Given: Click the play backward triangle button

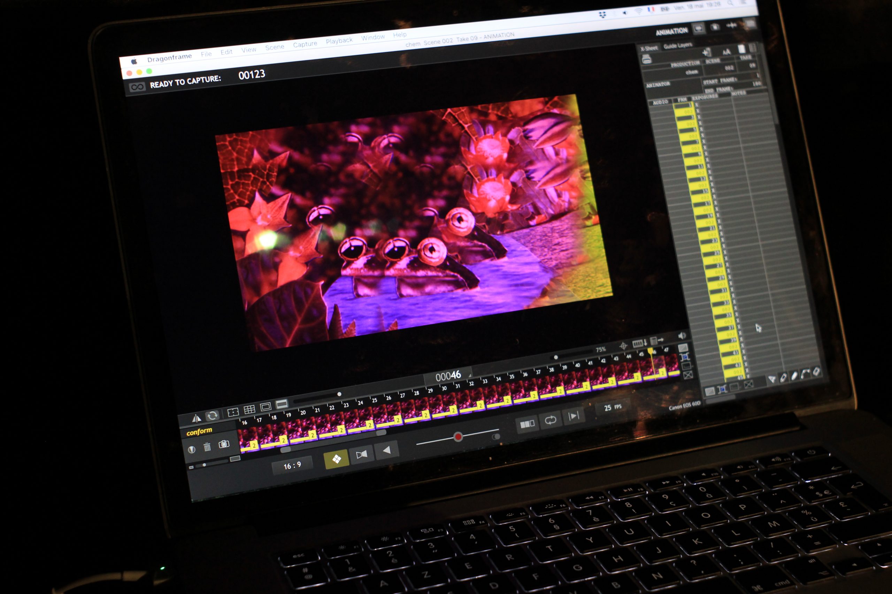Looking at the screenshot, I should tap(386, 450).
